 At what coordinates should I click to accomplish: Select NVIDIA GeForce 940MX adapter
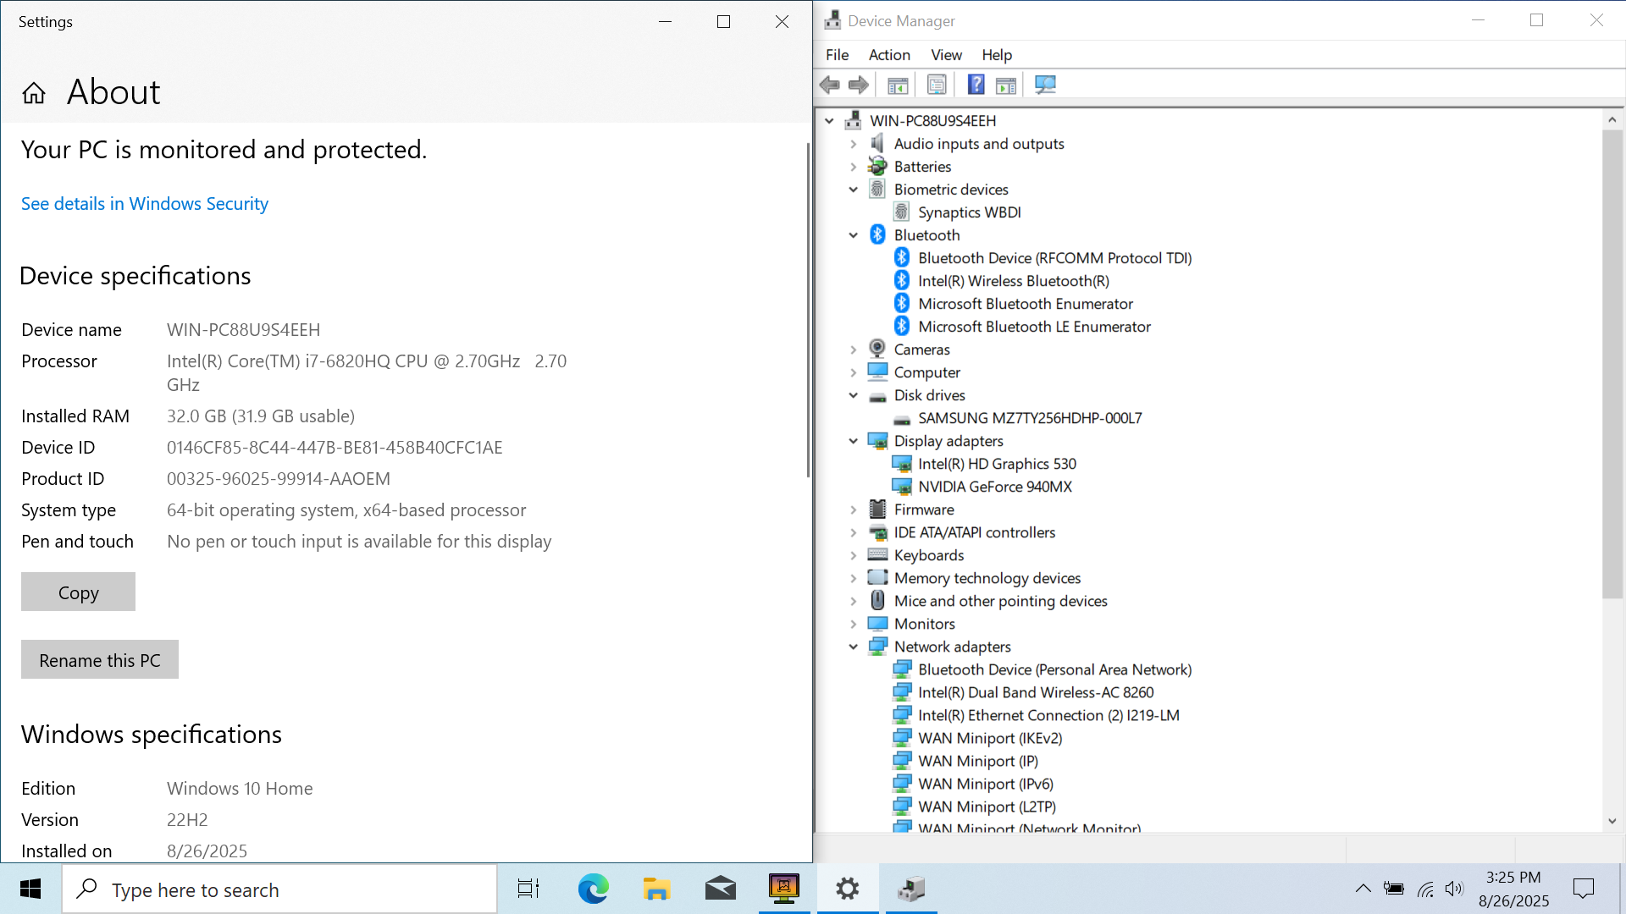click(995, 487)
